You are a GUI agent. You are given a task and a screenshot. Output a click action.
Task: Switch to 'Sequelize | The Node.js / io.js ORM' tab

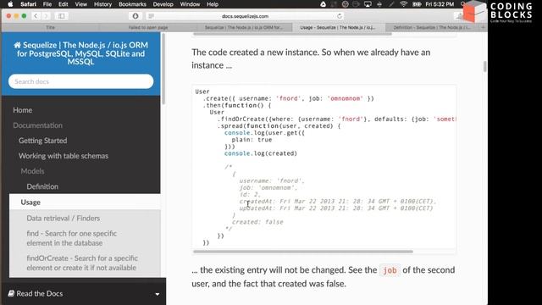(x=244, y=27)
